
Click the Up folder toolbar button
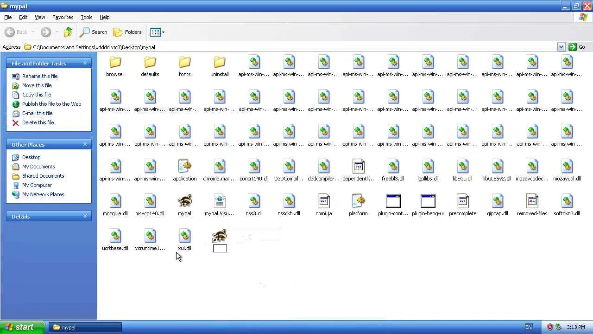click(68, 32)
